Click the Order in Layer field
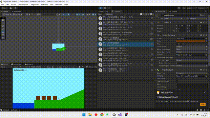The height and width of the screenshot is (118, 210). (x=192, y=63)
